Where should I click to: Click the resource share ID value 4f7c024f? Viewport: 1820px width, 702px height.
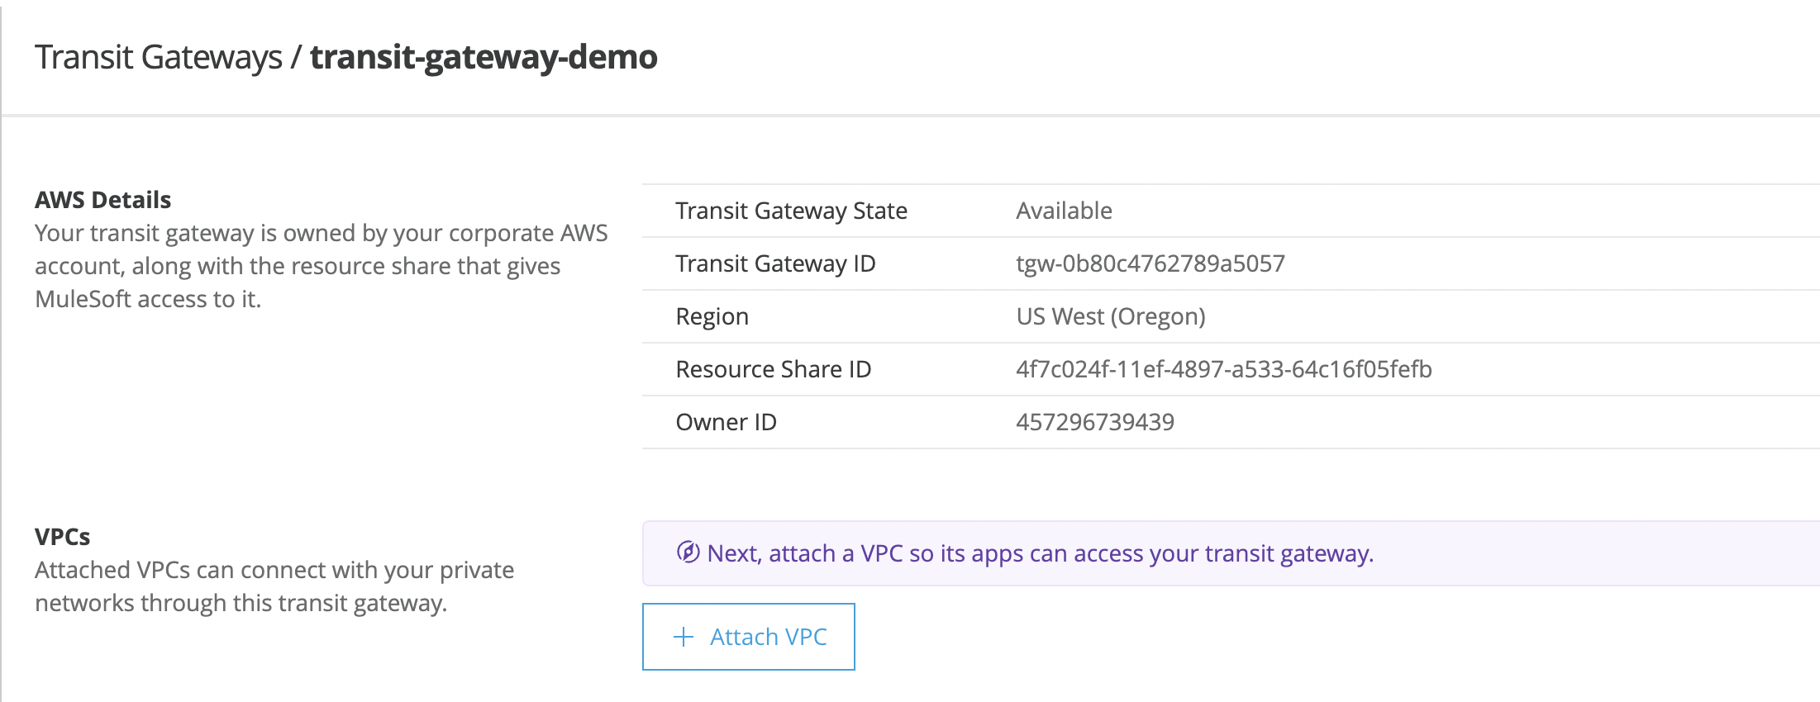coord(1223,369)
